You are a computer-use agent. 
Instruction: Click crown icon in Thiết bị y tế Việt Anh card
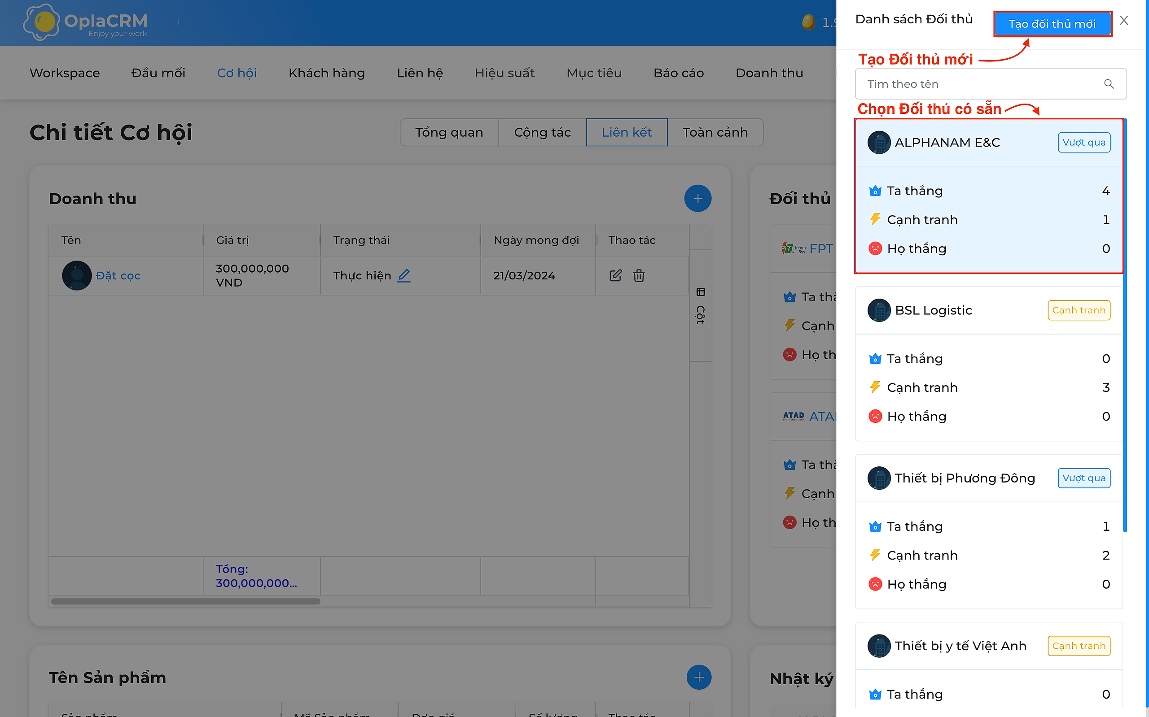875,695
